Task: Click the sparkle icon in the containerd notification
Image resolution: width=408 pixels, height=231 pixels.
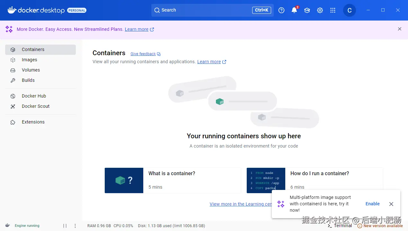Action: (281, 204)
